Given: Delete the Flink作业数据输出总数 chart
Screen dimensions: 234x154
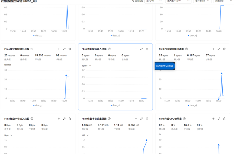Looking at the screenshot, I should (x=70, y=49).
